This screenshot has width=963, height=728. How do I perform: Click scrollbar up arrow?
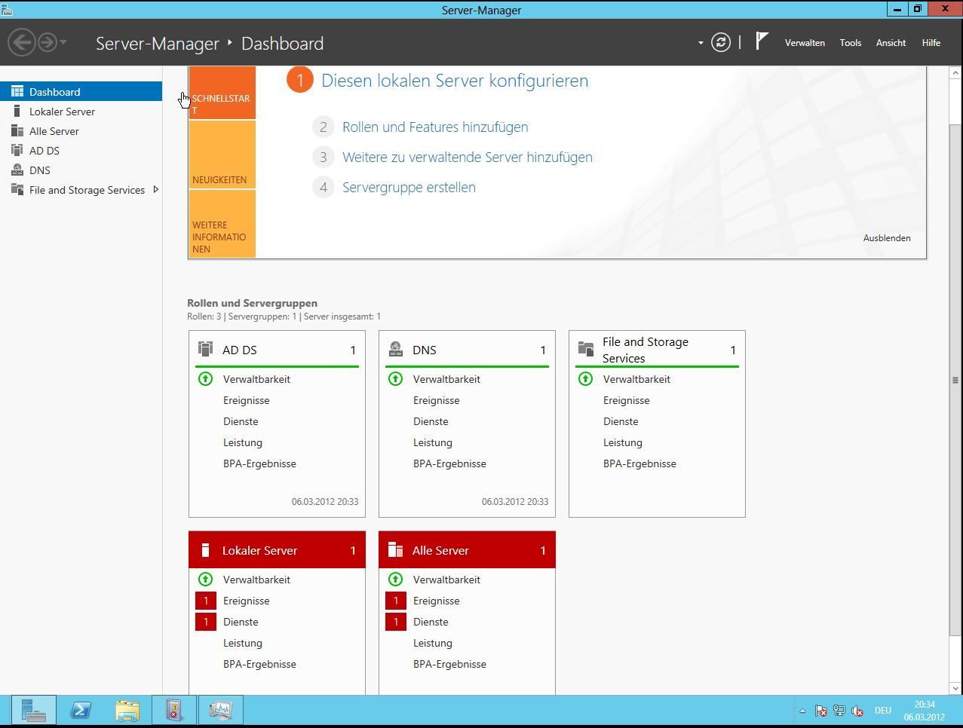pos(955,72)
